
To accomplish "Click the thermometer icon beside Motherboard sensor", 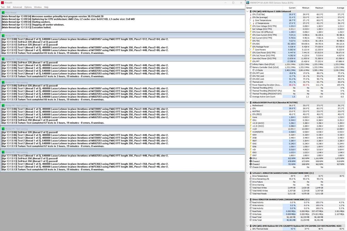I will 251,105.
